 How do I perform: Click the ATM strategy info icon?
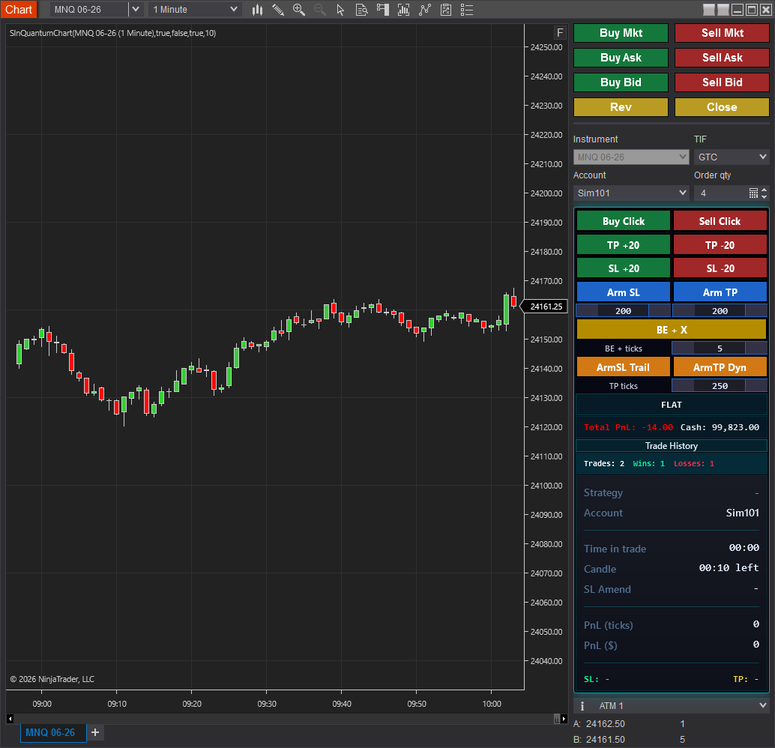pos(582,705)
